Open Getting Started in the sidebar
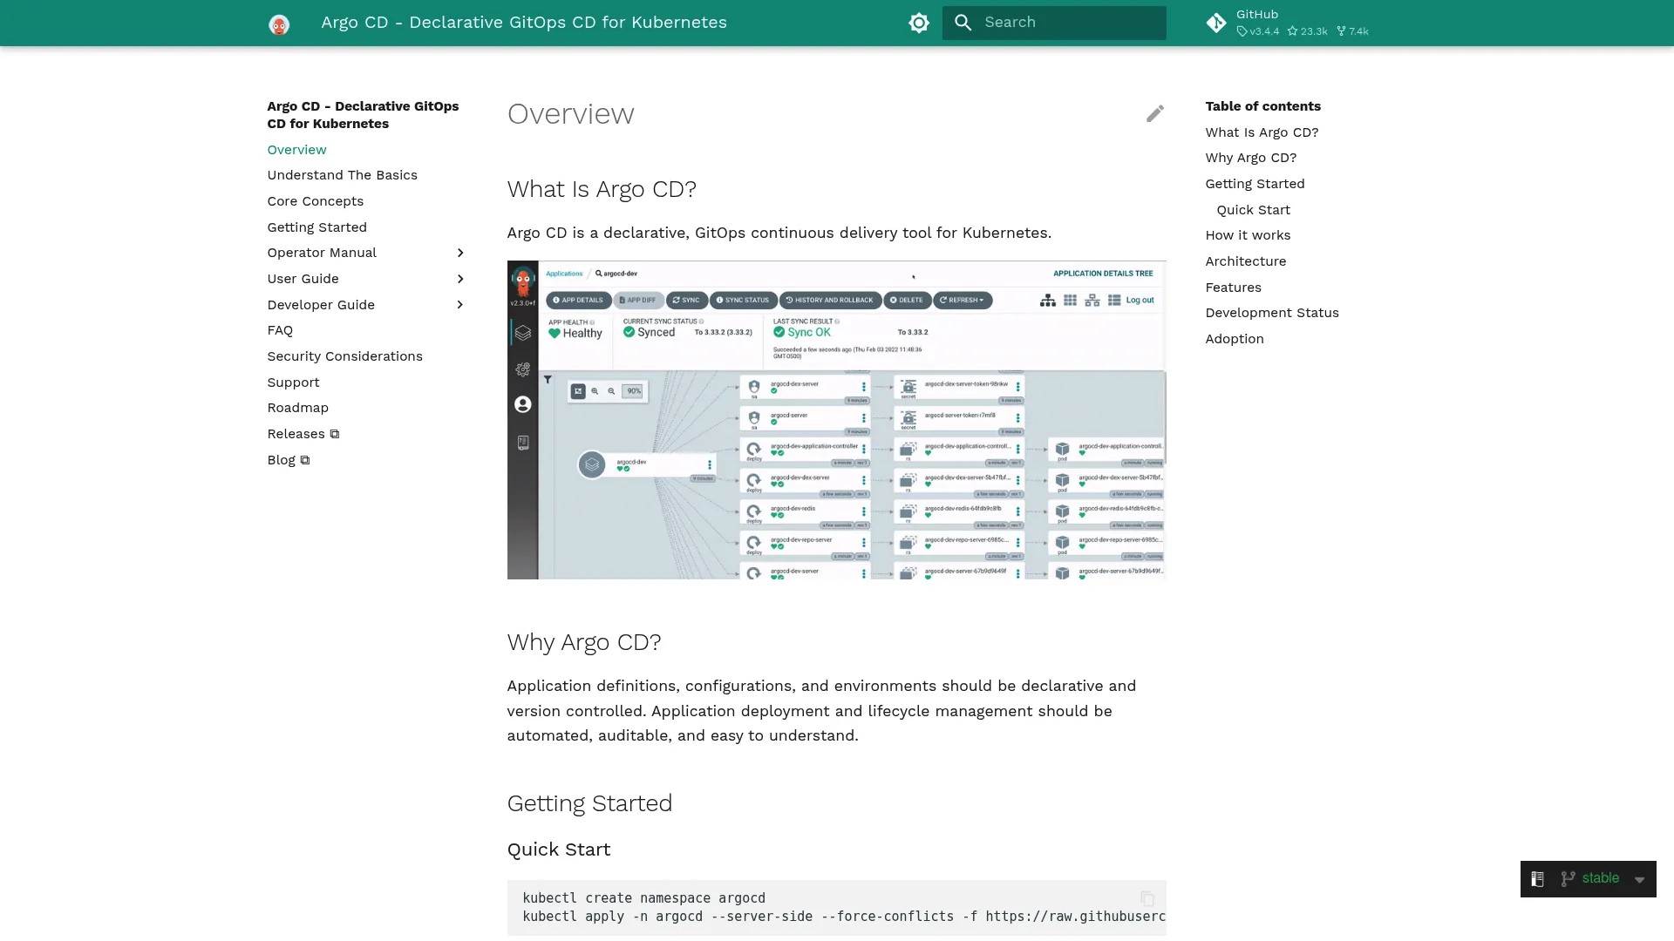 tap(316, 227)
